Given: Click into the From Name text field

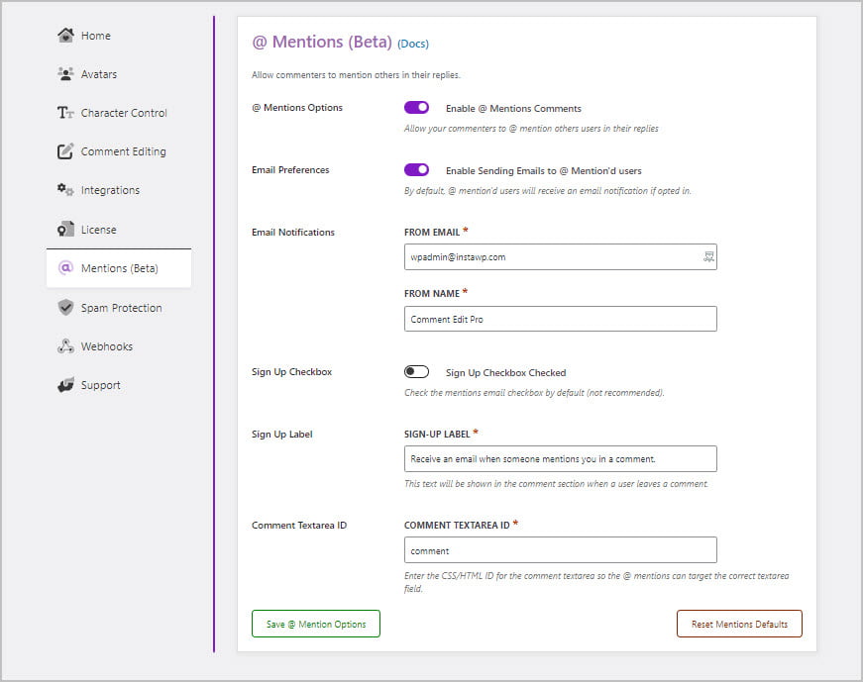Looking at the screenshot, I should pos(560,319).
